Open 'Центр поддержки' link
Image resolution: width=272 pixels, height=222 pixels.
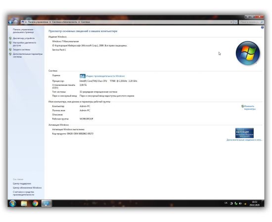tap(22, 184)
